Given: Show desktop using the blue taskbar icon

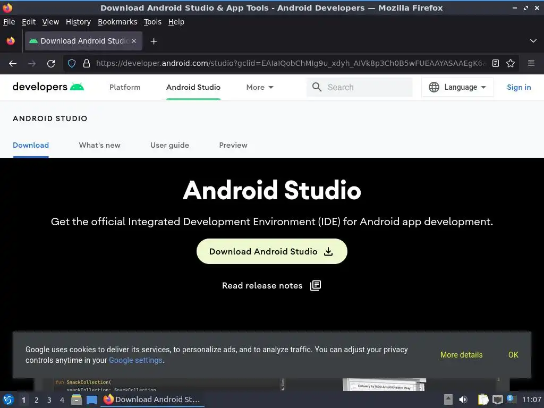Looking at the screenshot, I should [x=92, y=399].
